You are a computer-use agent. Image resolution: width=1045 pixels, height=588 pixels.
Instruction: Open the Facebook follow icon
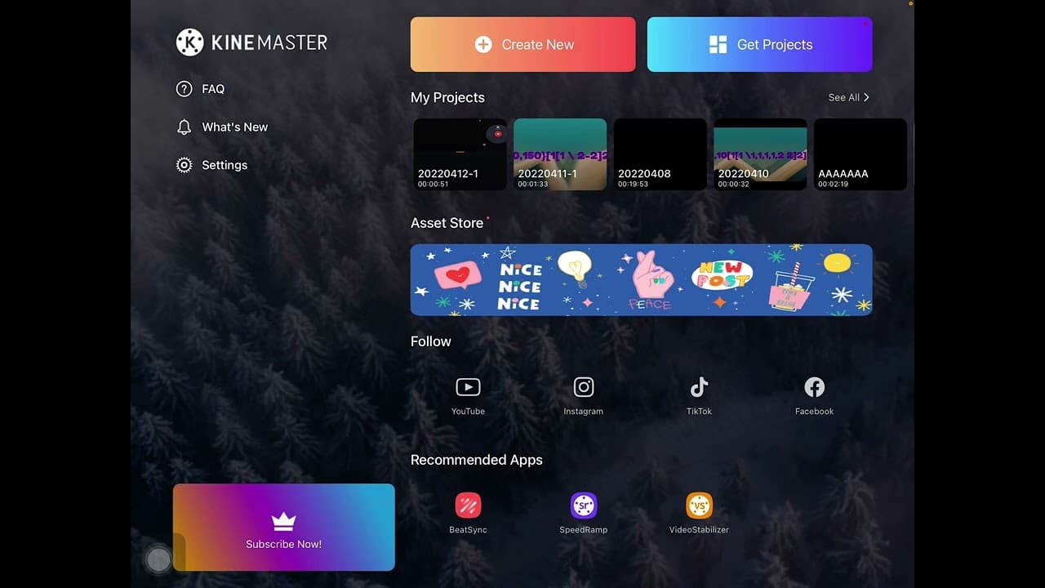(x=815, y=387)
